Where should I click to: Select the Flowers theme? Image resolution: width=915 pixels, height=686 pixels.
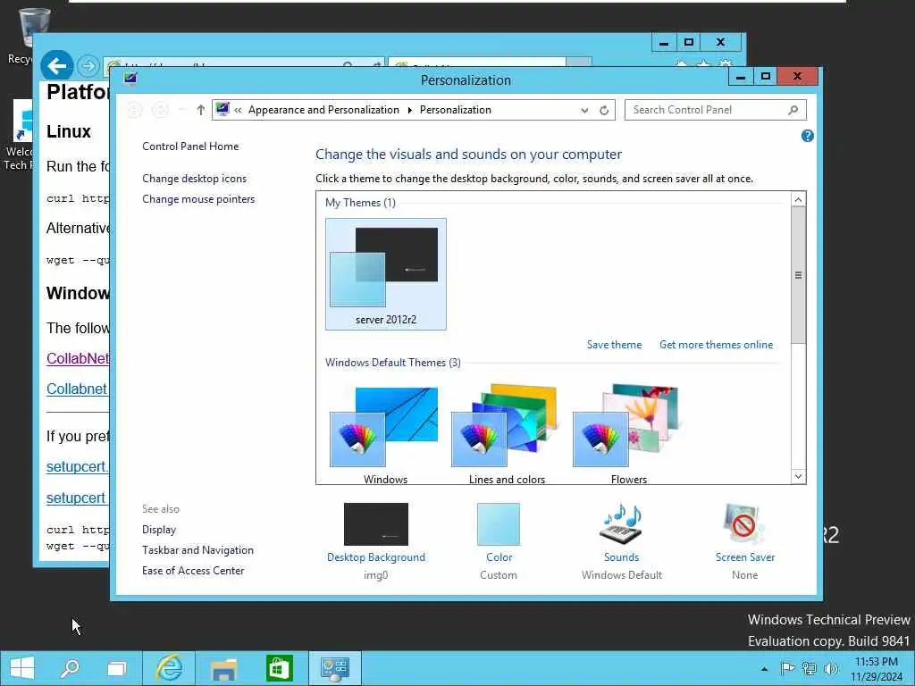pyautogui.click(x=628, y=435)
